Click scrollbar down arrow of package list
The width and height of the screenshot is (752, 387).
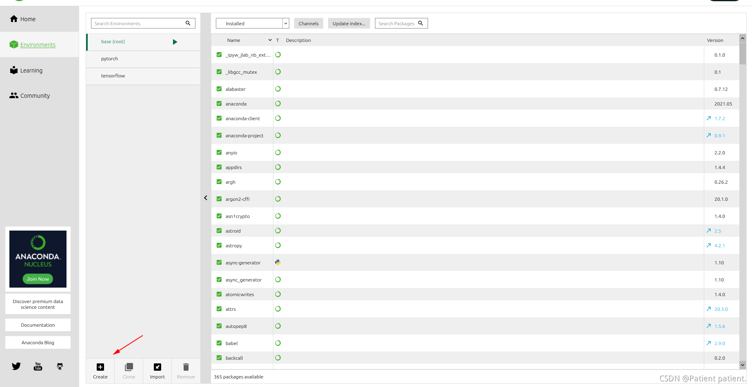point(743,365)
